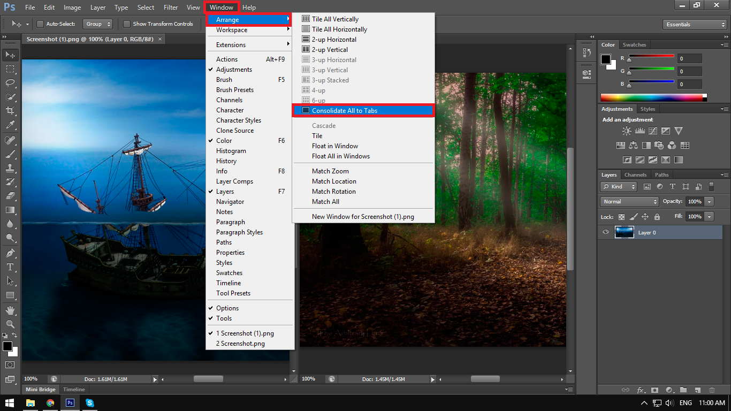Image resolution: width=731 pixels, height=411 pixels.
Task: Open the Layers panel flyout menu
Action: pyautogui.click(x=725, y=175)
